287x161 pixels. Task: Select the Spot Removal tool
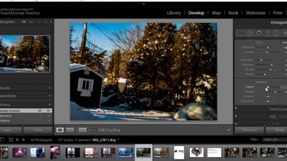[x=250, y=33]
